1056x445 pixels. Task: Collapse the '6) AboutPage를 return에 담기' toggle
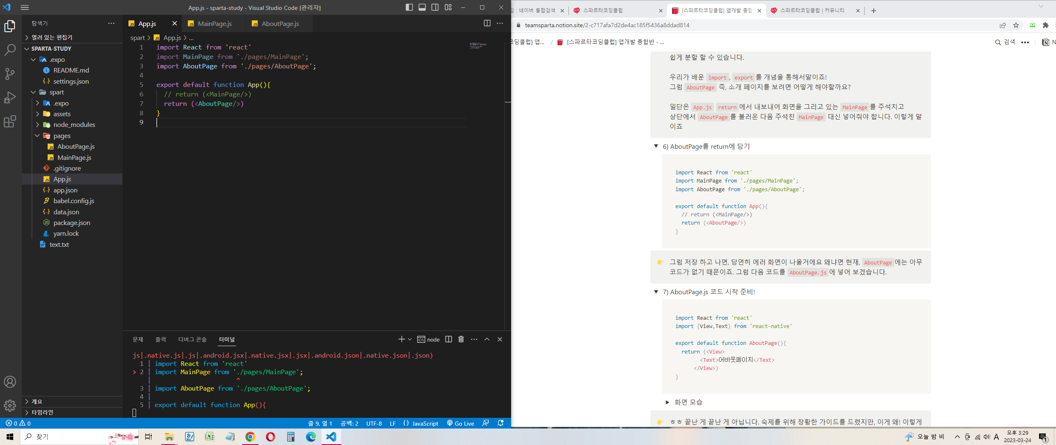point(656,146)
